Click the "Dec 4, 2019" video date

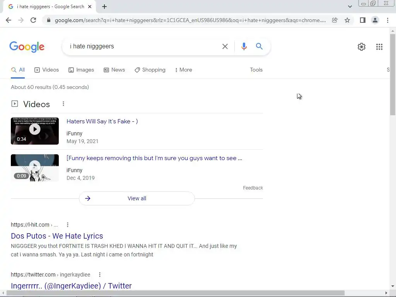tap(80, 178)
